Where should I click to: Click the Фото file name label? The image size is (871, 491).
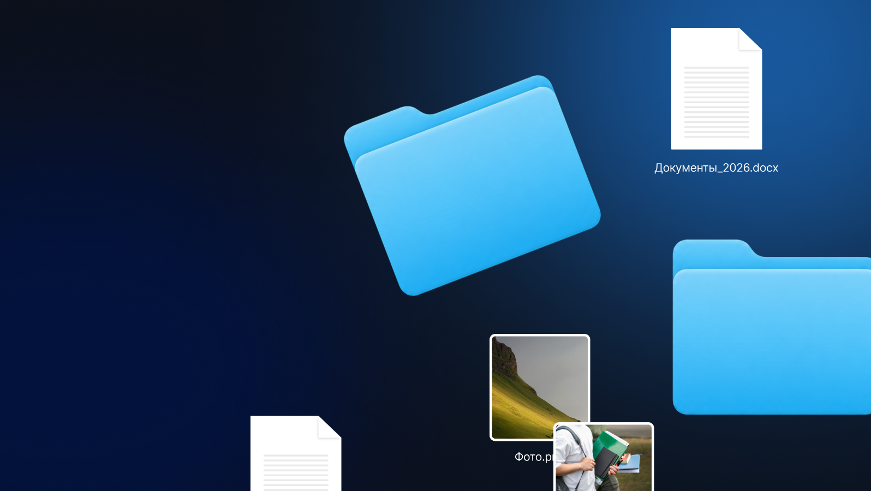click(534, 457)
